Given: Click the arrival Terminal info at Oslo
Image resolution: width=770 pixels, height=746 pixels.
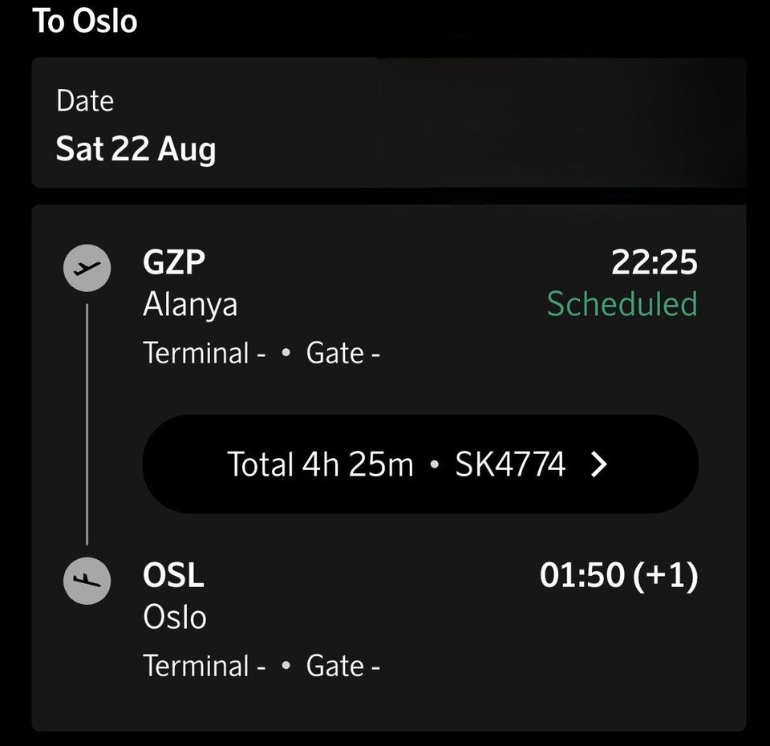Looking at the screenshot, I should pyautogui.click(x=205, y=666).
